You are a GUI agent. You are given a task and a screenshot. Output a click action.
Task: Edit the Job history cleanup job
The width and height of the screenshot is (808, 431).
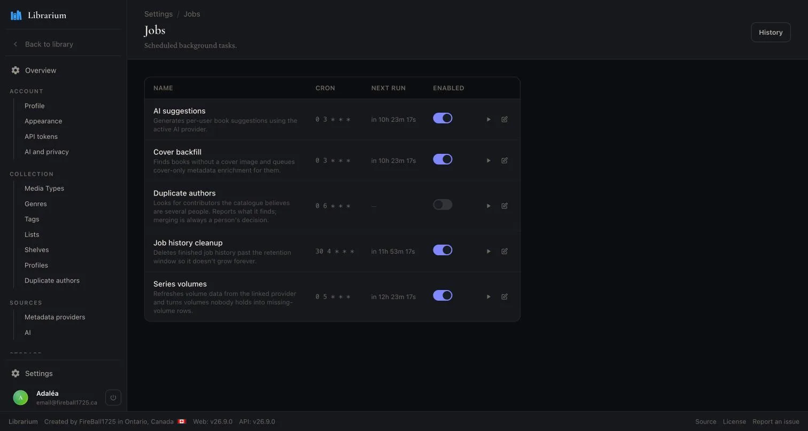click(x=504, y=252)
